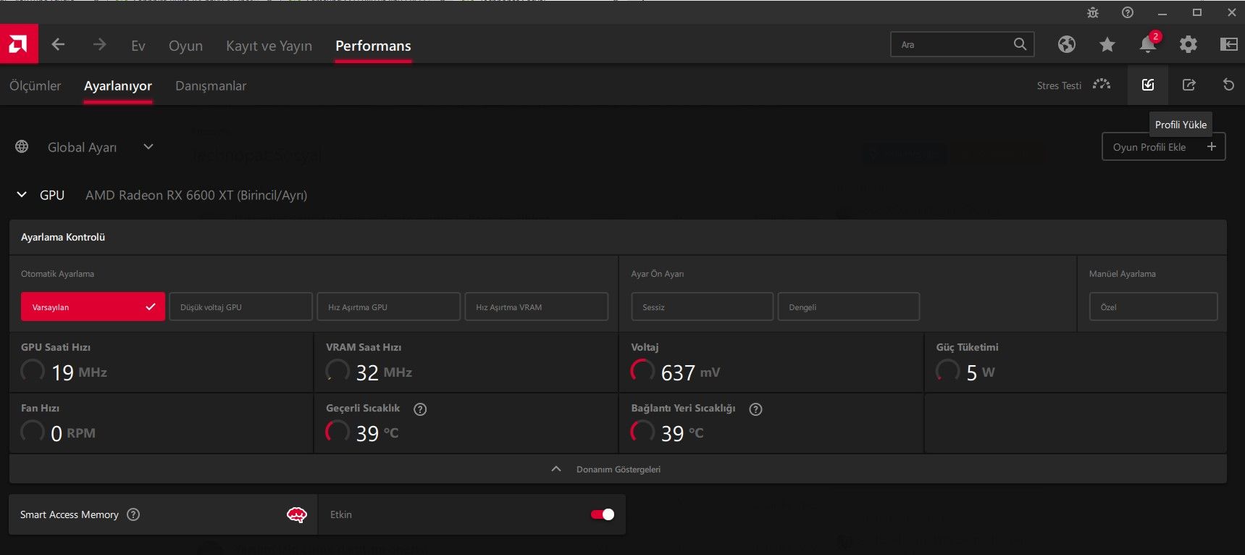The image size is (1245, 555).
Task: Click the Smart Access Memory brain icon
Action: (297, 514)
